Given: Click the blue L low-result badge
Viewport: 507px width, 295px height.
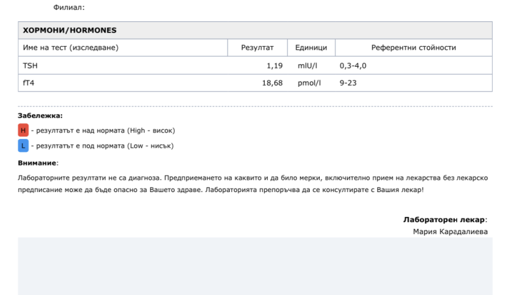Looking at the screenshot, I should click(x=24, y=145).
